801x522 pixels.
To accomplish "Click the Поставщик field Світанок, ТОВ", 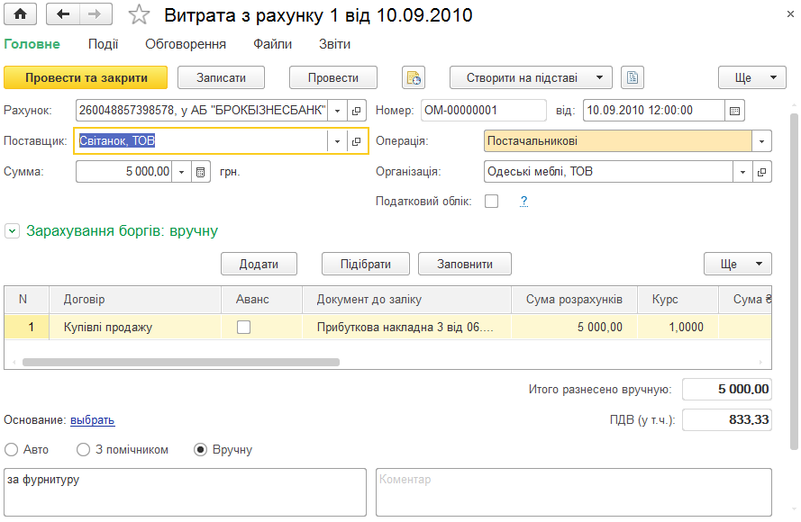I will [201, 140].
